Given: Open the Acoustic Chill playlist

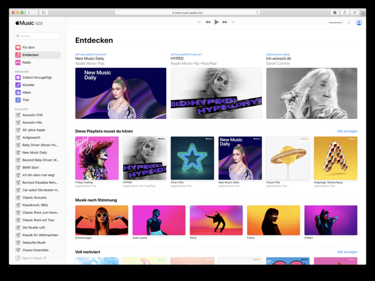Looking at the screenshot, I should 37,115.
